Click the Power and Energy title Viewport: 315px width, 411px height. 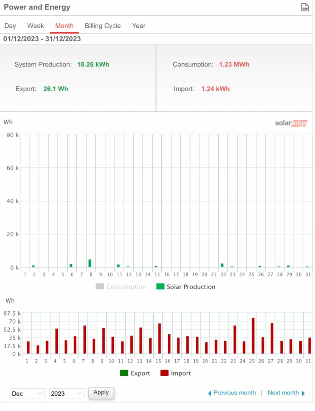(x=37, y=7)
